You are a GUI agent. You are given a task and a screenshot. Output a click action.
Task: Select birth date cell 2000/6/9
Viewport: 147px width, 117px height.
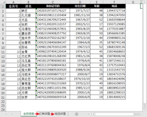click(80, 97)
